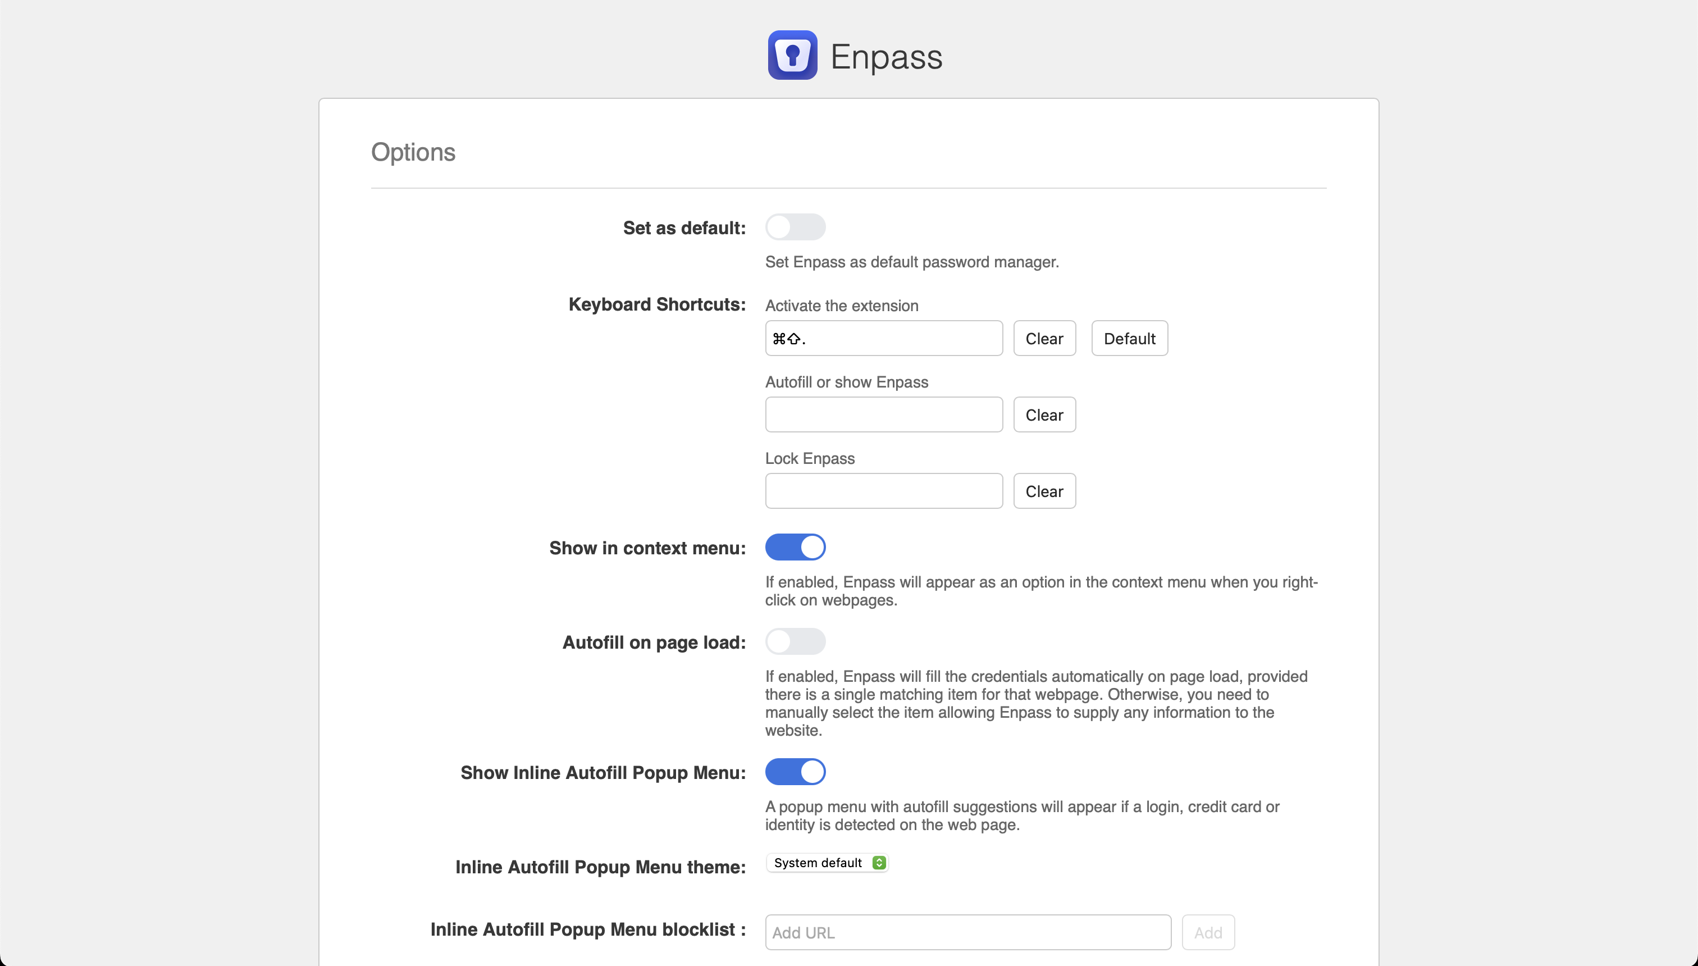Enable Autofill on page load switch

795,641
